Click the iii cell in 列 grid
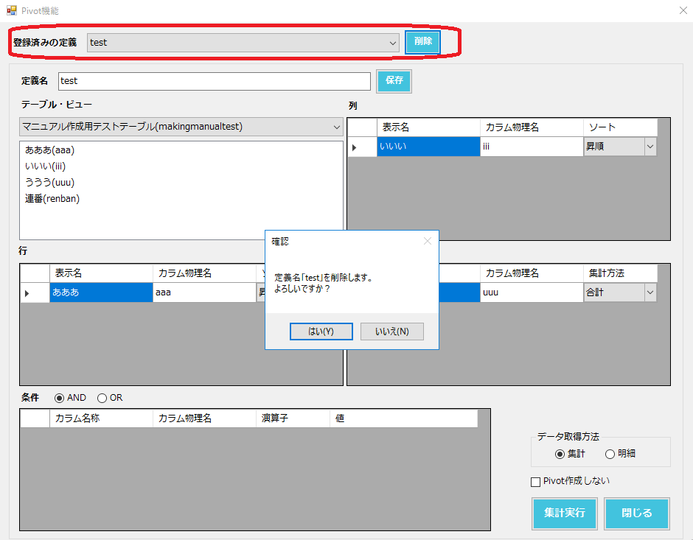 click(x=532, y=147)
